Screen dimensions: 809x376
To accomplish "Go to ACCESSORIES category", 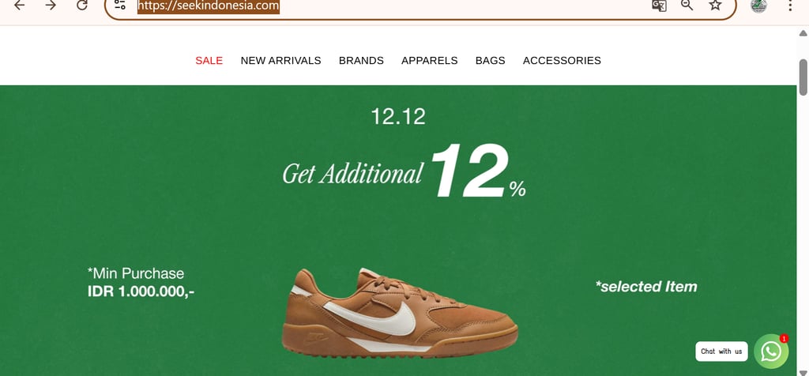I will point(562,60).
